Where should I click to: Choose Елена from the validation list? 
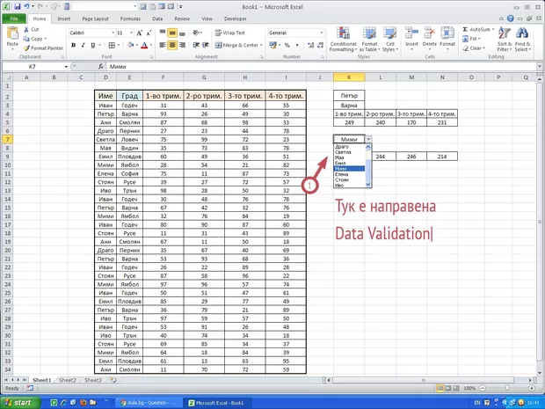click(342, 174)
